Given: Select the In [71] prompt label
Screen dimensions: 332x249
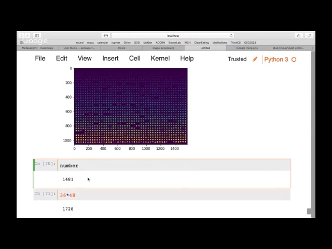Looking at the screenshot, I should tap(45, 193).
